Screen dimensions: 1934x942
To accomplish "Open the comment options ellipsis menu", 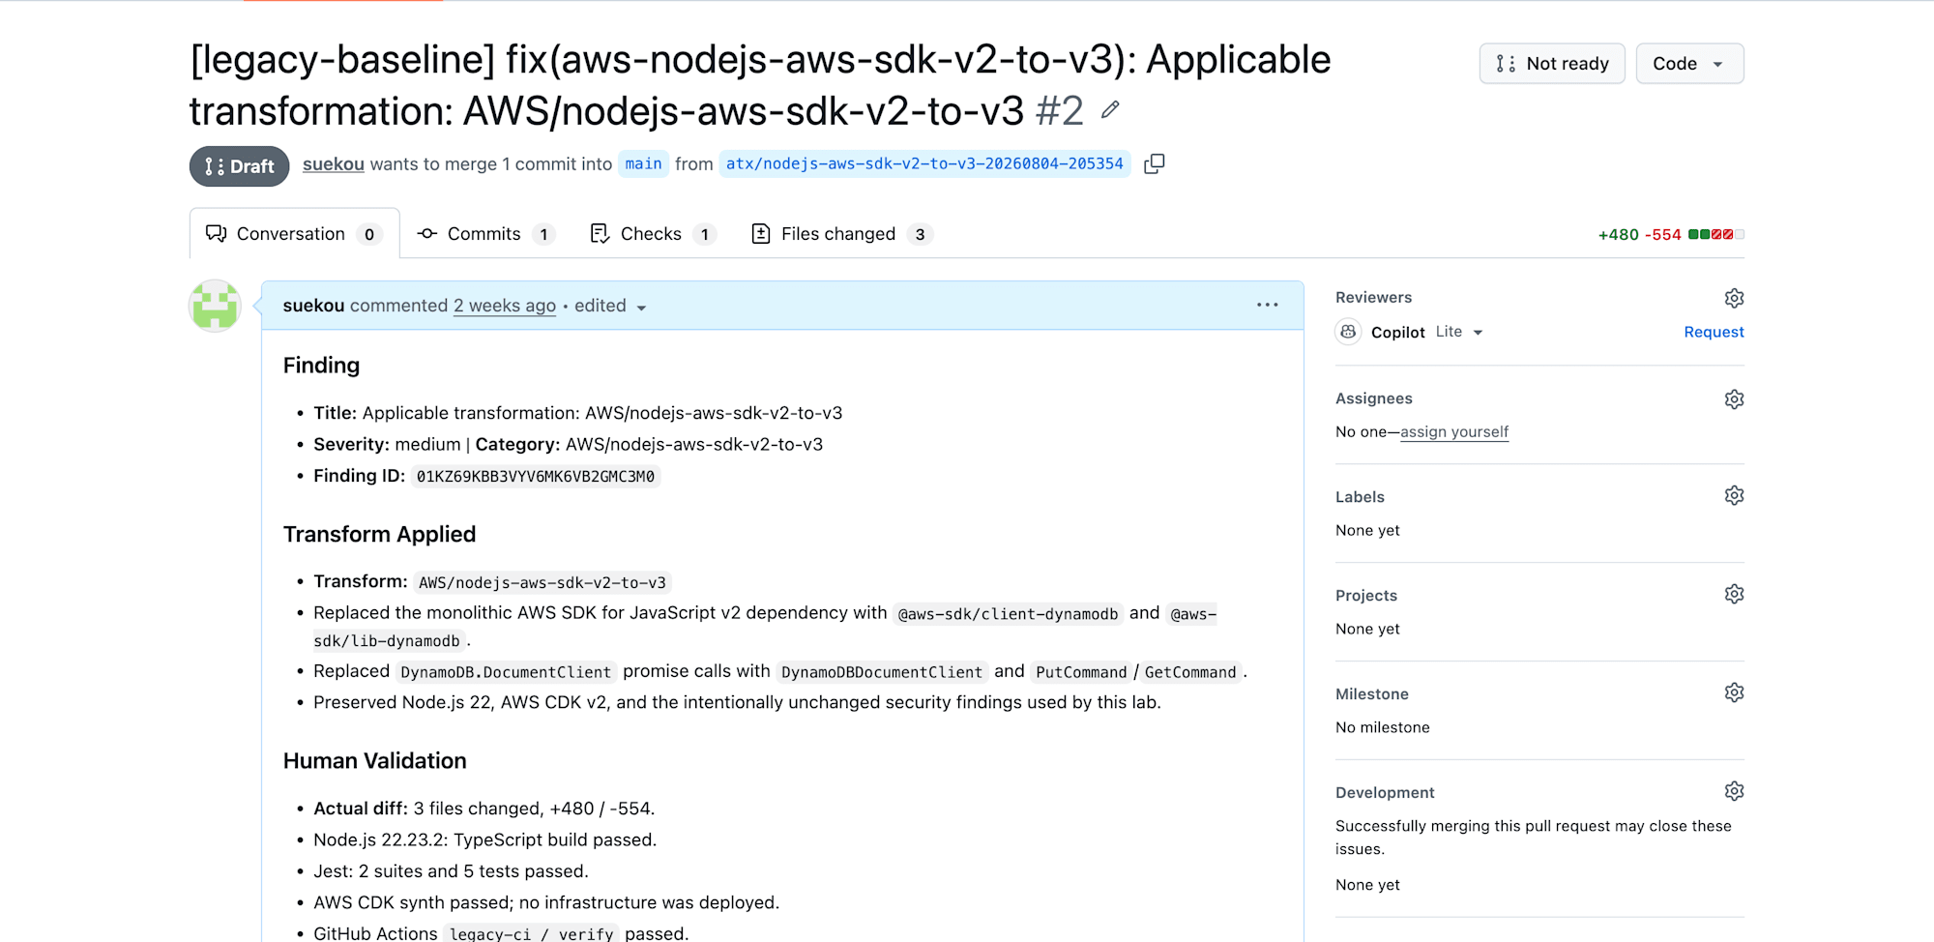I will tap(1267, 306).
